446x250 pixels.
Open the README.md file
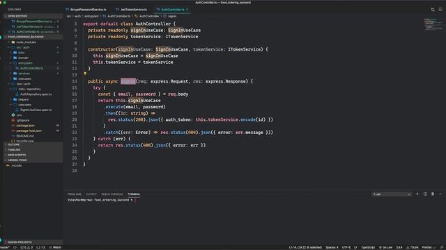click(x=25, y=136)
